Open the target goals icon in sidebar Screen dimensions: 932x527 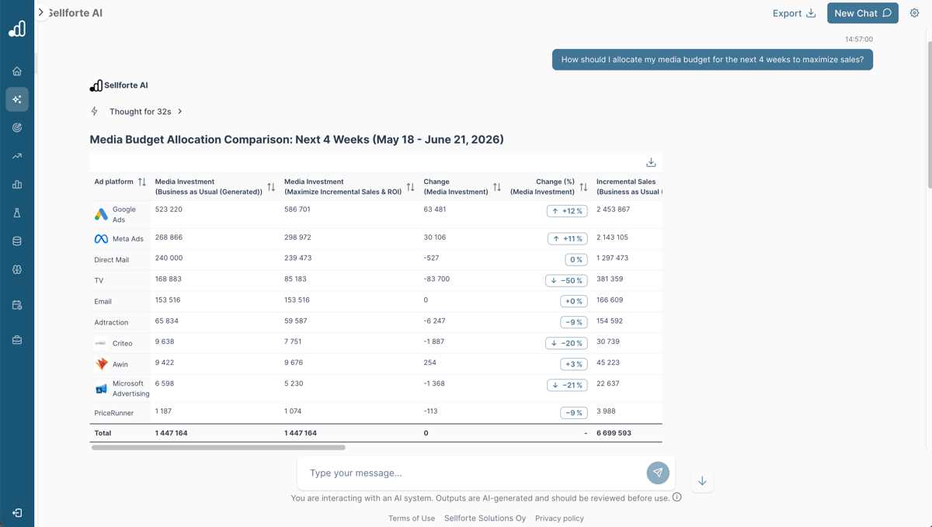[x=17, y=127]
